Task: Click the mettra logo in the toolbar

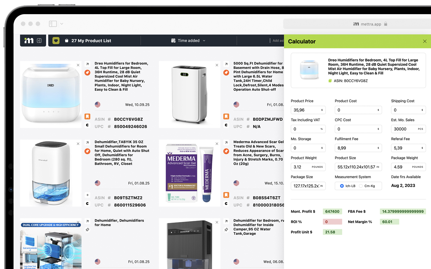Action: 29,41
